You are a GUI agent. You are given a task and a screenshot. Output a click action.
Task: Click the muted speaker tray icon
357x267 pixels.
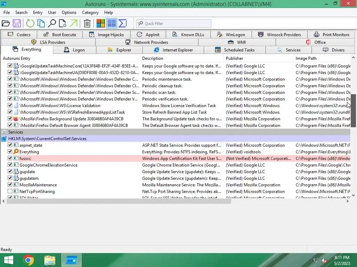324,260
